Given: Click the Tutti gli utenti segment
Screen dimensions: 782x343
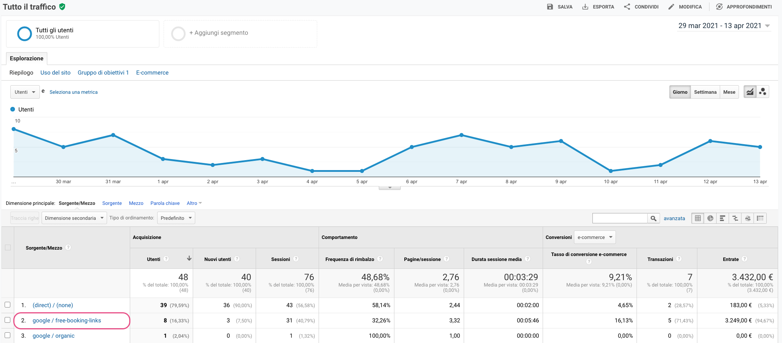Looking at the screenshot, I should (x=83, y=34).
